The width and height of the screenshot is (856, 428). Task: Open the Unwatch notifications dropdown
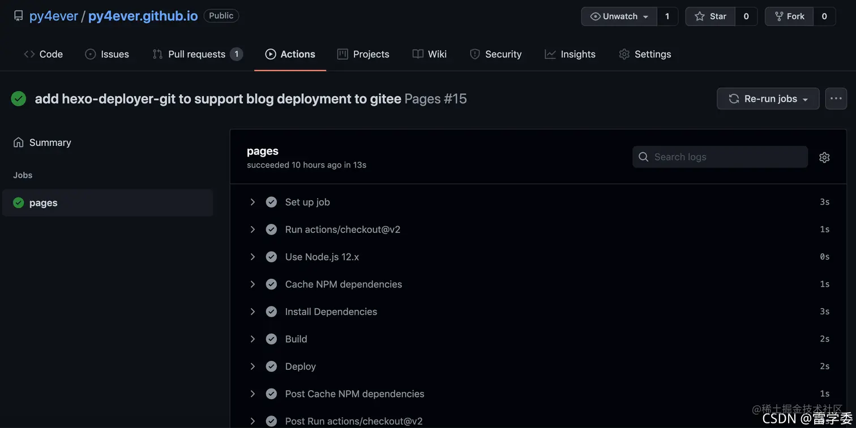(619, 16)
